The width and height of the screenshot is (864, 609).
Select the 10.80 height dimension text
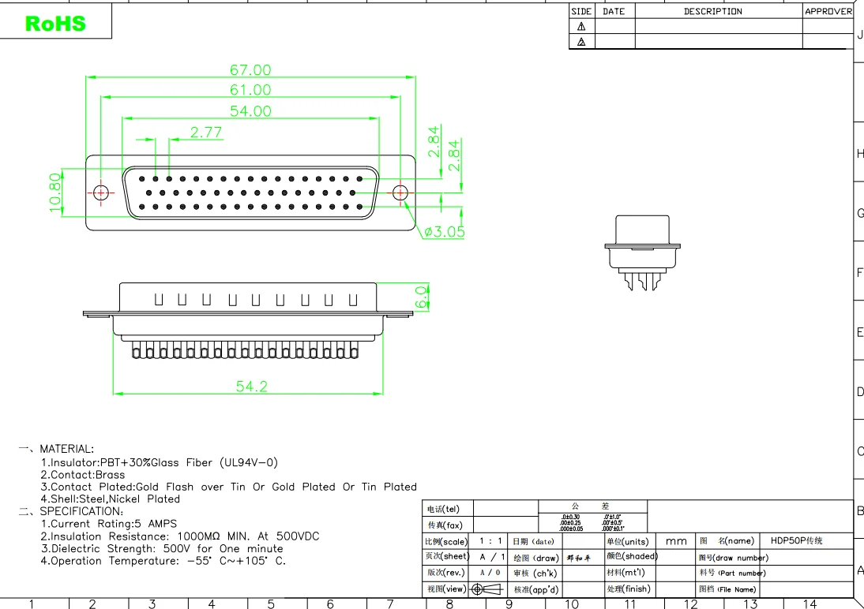click(54, 192)
